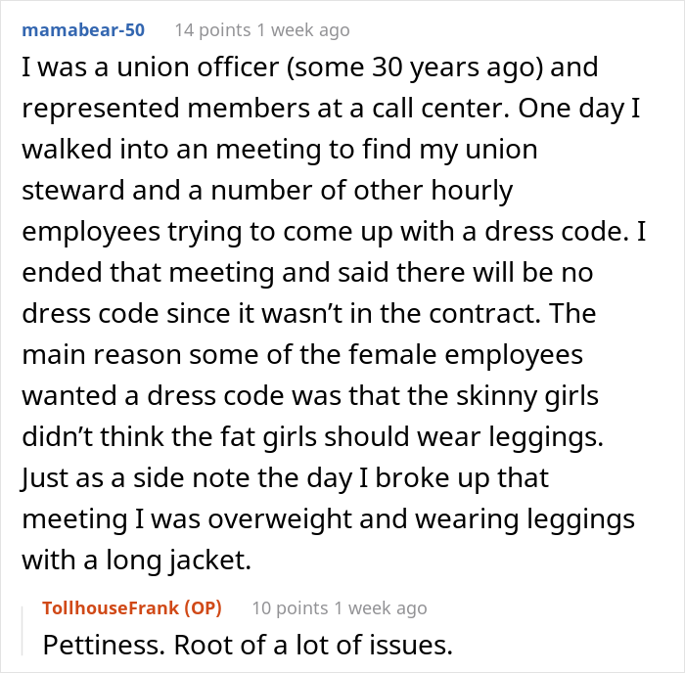
Task: Collapse reply thread using the vertical line
Action: tap(23, 631)
